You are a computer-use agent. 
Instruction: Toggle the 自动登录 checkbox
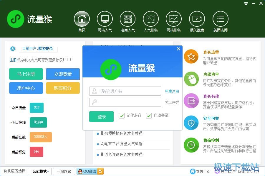(x=149, y=116)
